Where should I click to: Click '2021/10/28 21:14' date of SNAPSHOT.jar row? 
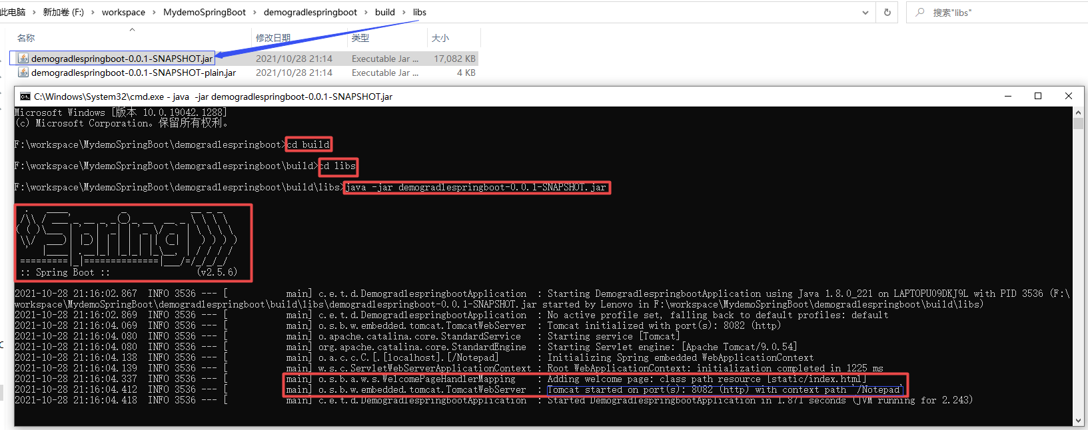point(294,59)
